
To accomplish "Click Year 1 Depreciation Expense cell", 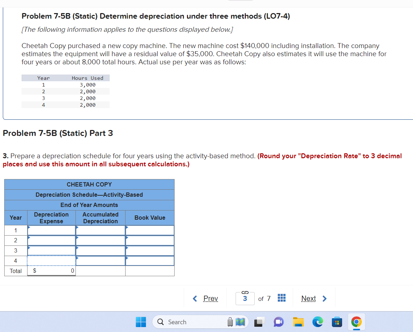I will (51, 230).
